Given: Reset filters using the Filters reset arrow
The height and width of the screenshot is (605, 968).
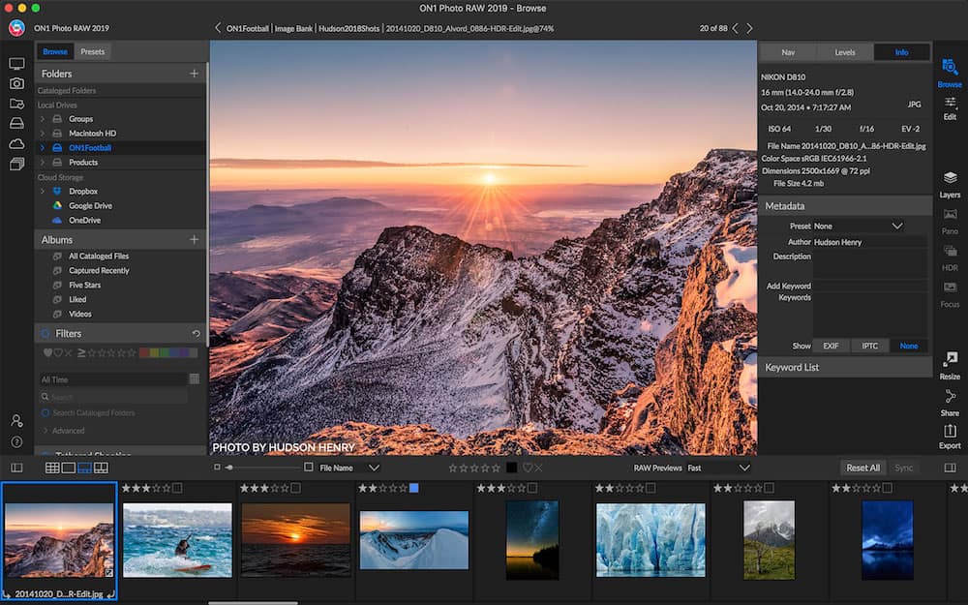Looking at the screenshot, I should click(x=197, y=334).
